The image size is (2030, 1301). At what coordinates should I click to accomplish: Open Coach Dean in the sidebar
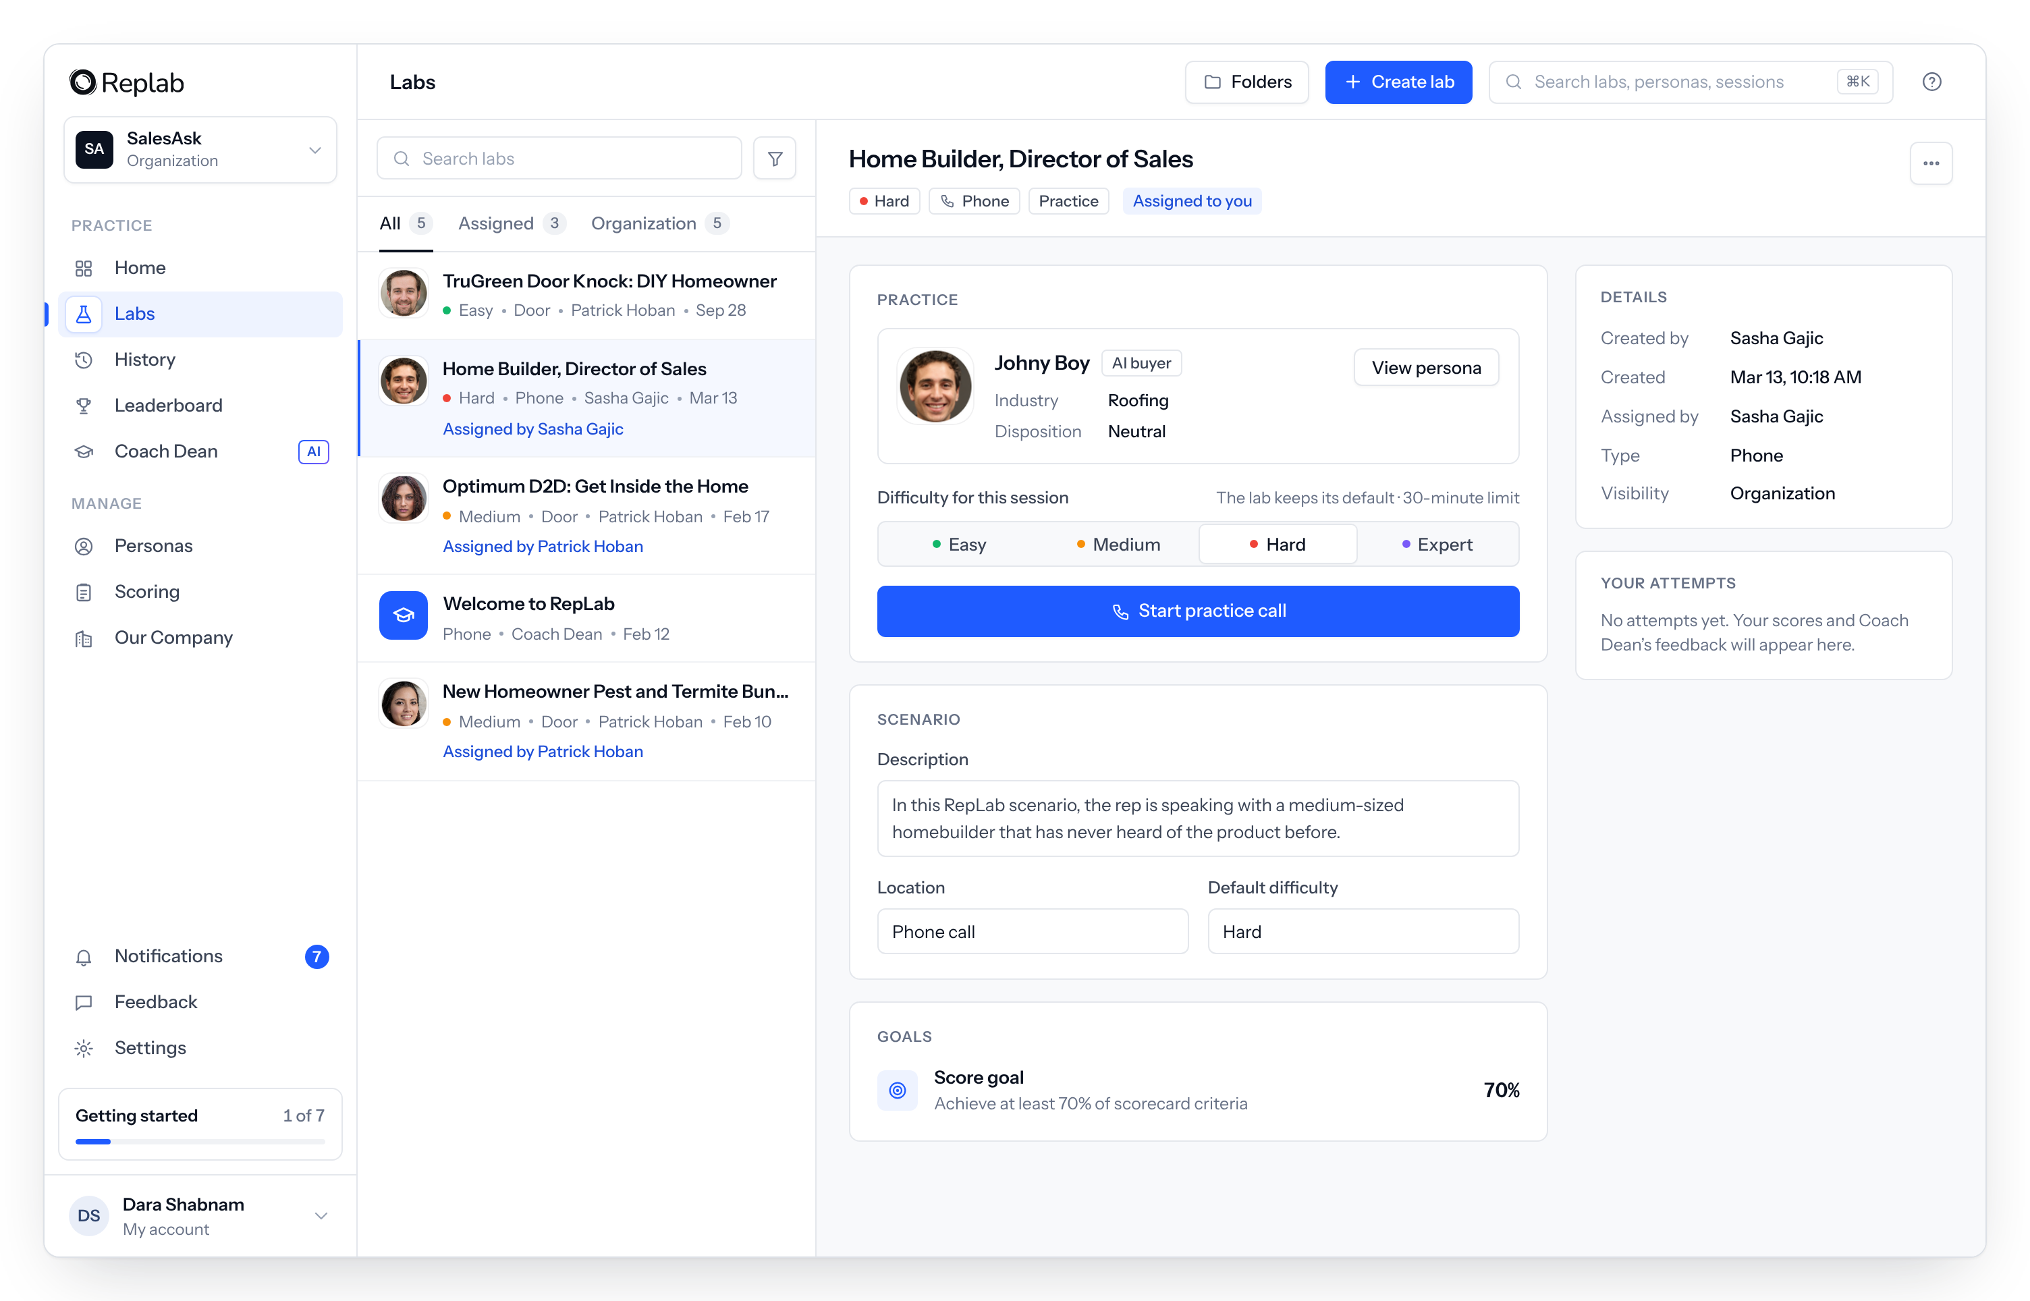pyautogui.click(x=200, y=451)
